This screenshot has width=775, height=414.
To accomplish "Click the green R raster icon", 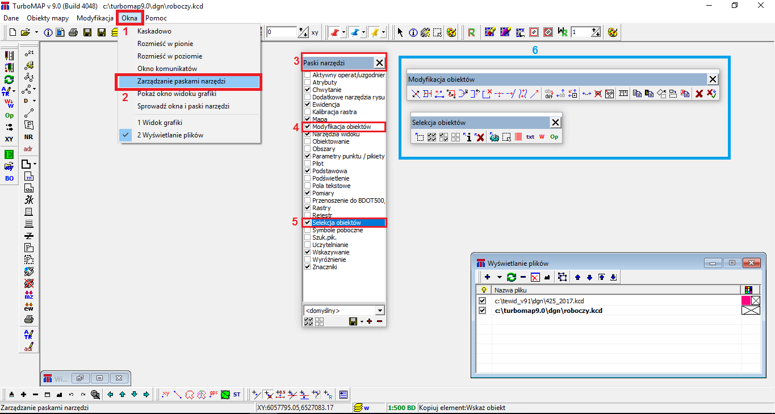I will (x=471, y=32).
